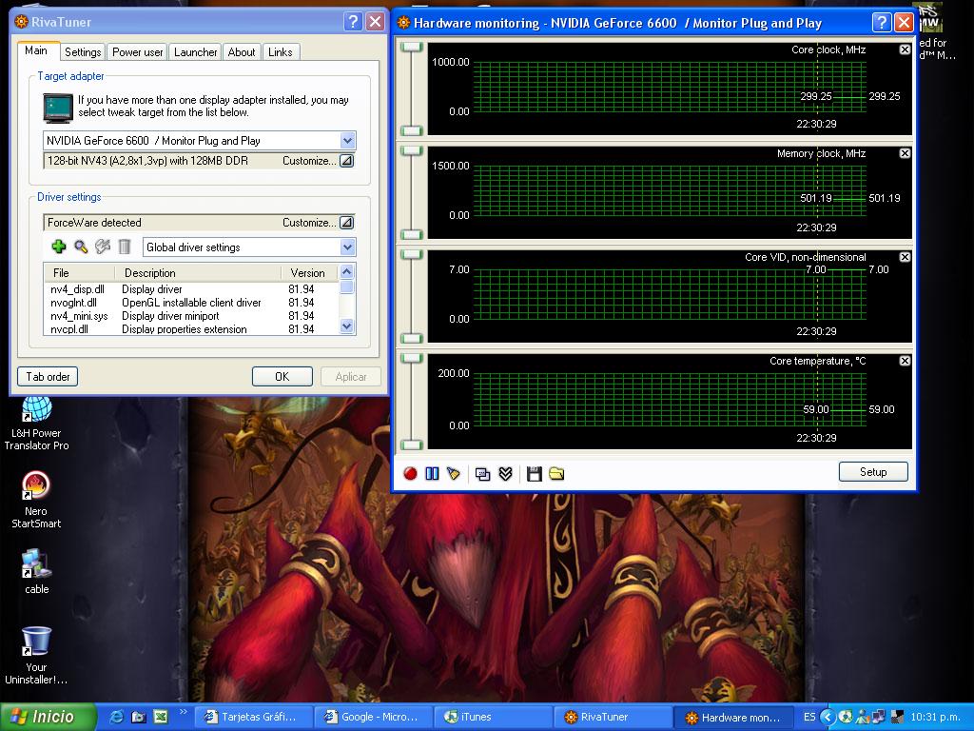Click the yellow open folder icon
Viewport: 974px width, 731px height.
pos(556,473)
